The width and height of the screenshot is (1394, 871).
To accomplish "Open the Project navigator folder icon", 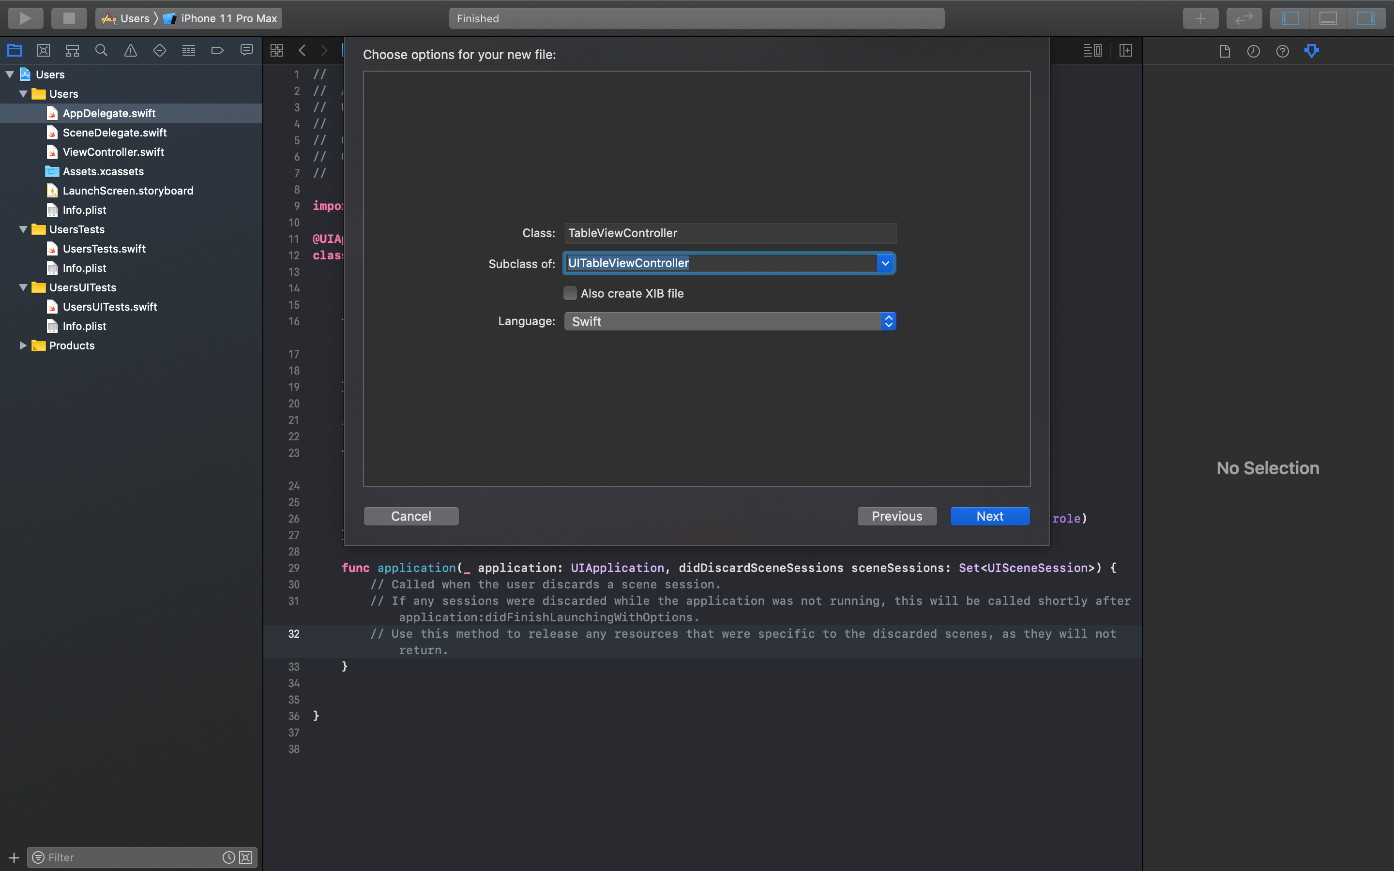I will click(15, 51).
